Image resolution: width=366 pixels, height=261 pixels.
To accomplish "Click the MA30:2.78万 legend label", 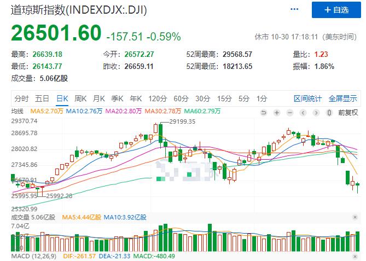I will click(162, 111).
